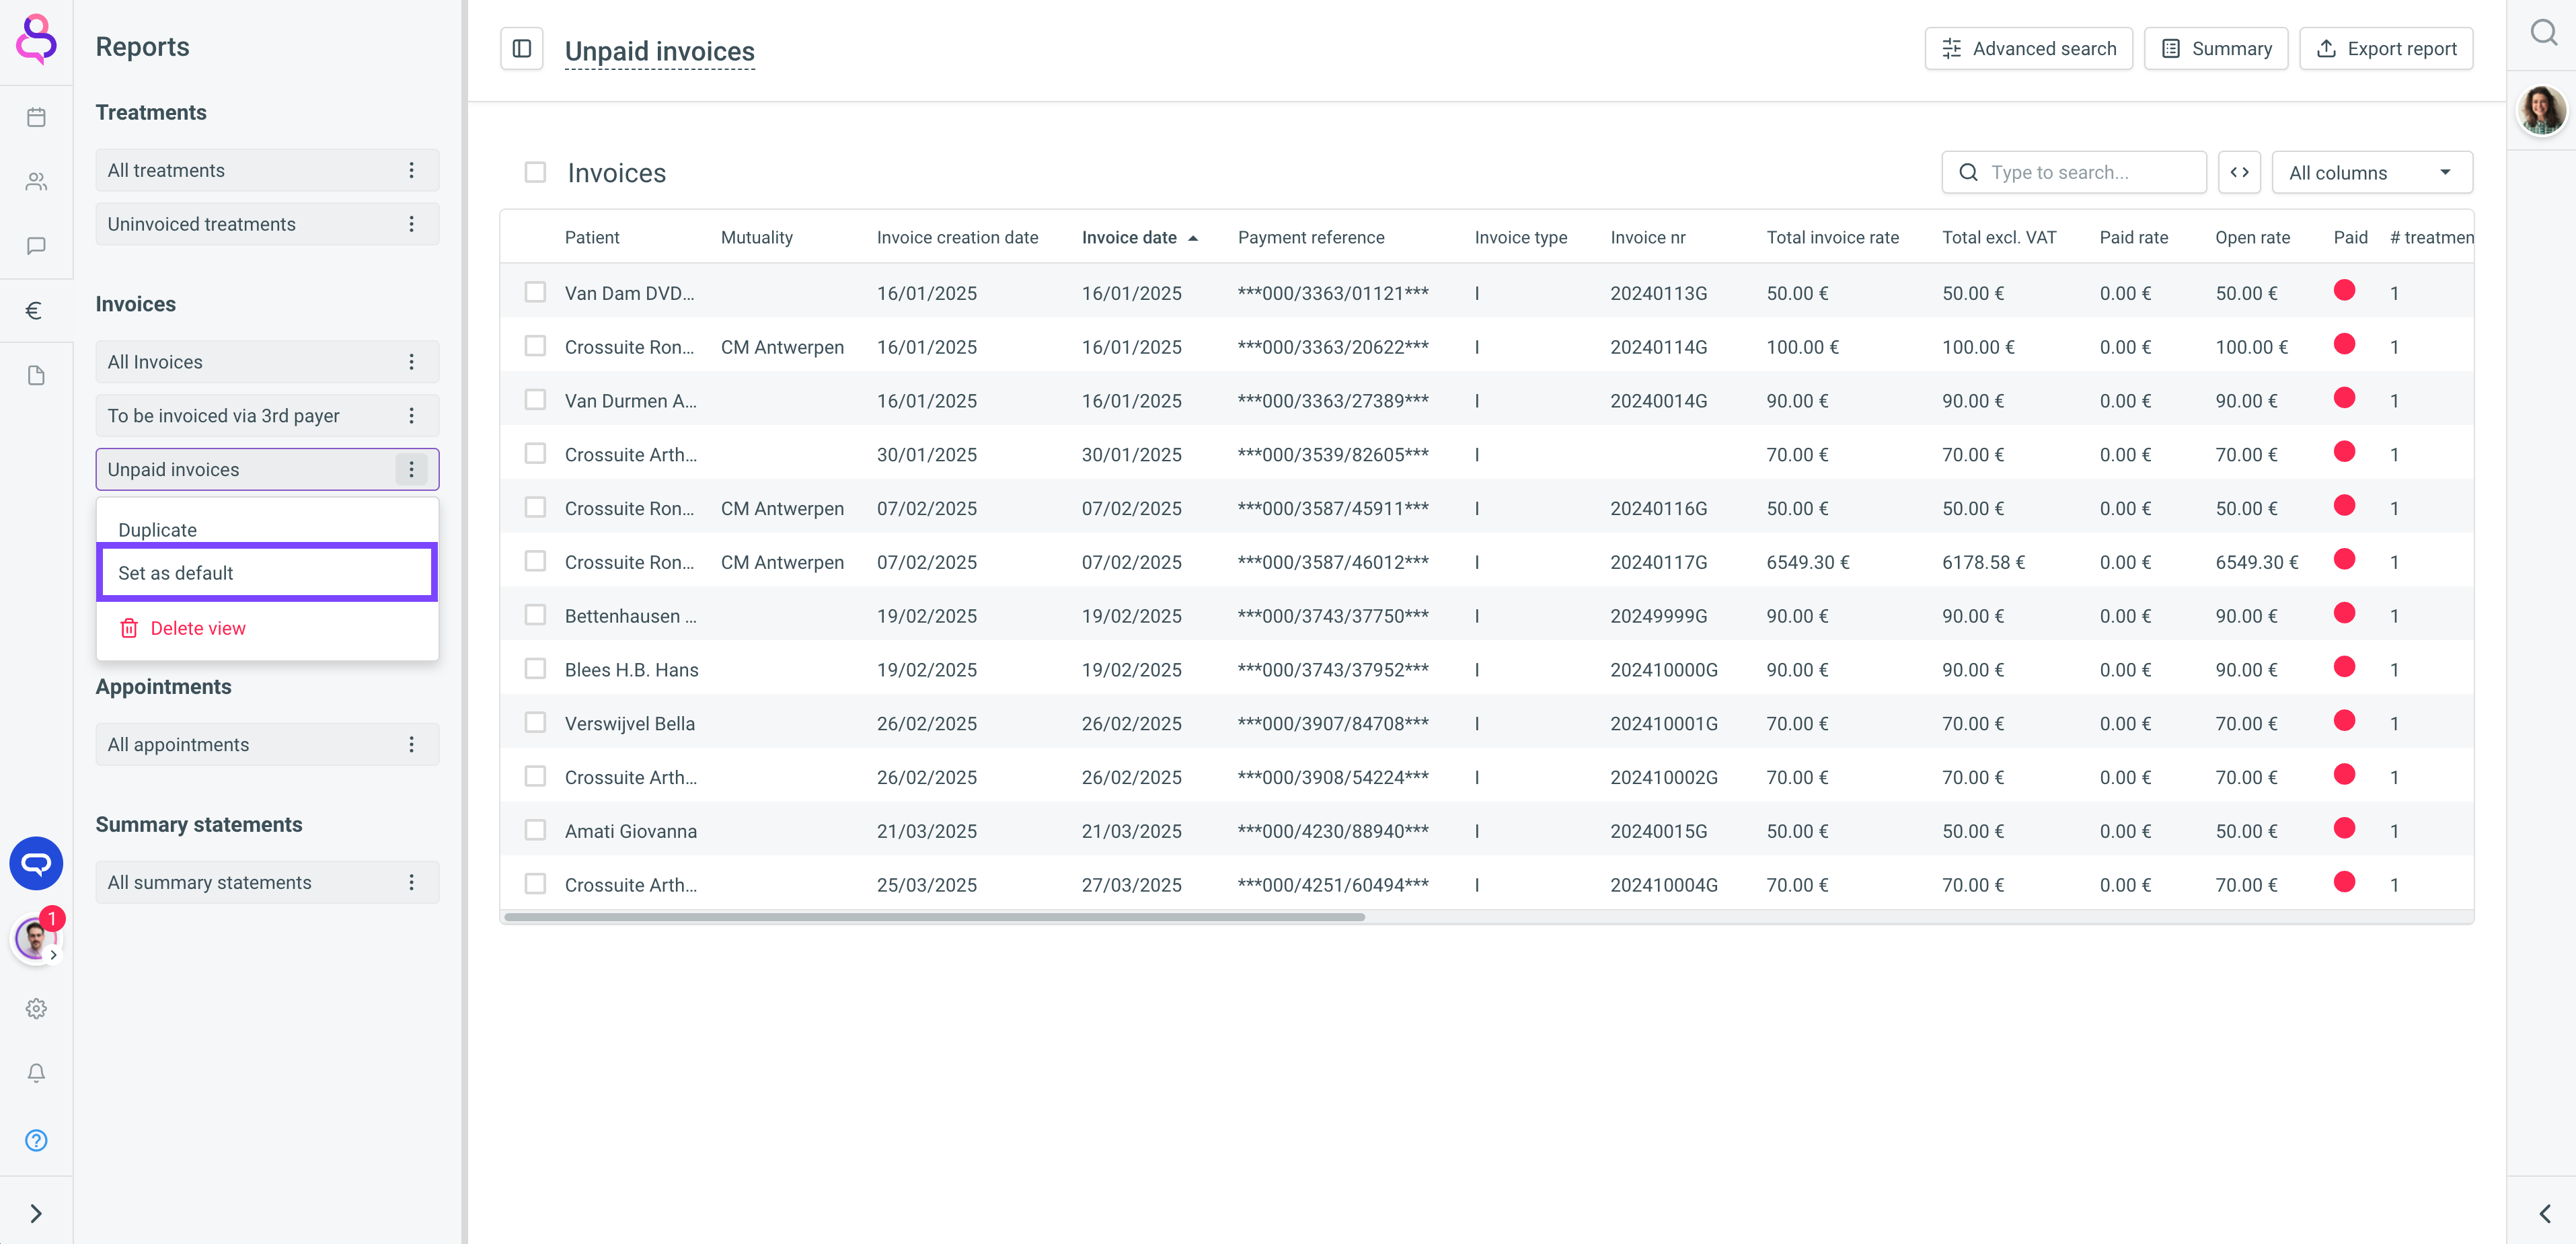Click the code brackets expand columns button
The height and width of the screenshot is (1244, 2576).
pos(2239,172)
